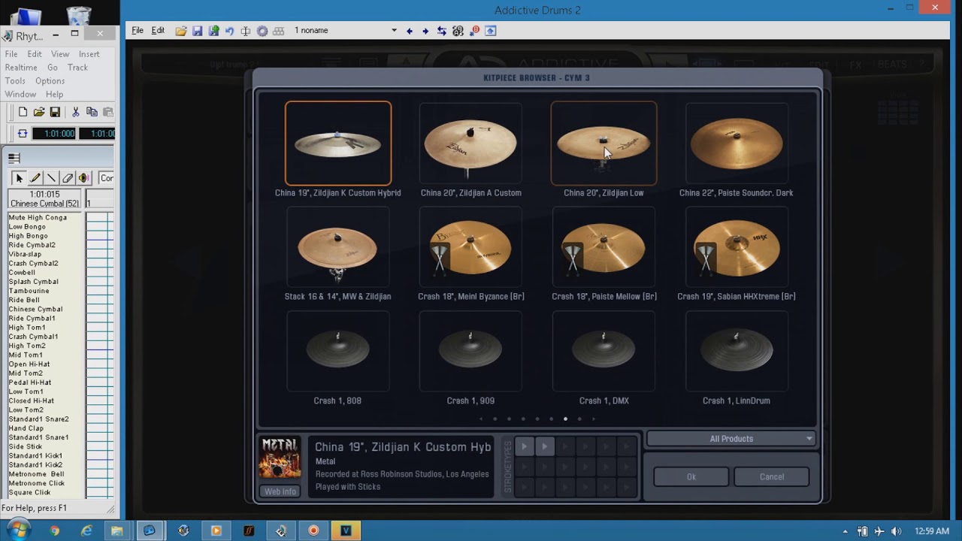Viewport: 962px width, 541px height.
Task: Select 'Splash Cymbal' row in drum list
Action: click(x=33, y=282)
